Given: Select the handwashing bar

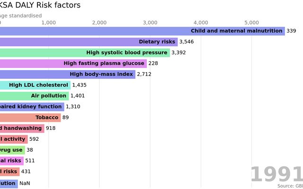Looking at the screenshot, I should (22, 129).
